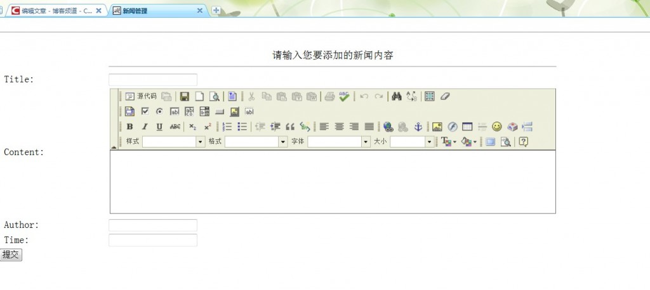Screen dimensions: 650x290
Task: Run the ABC spell check icon
Action: point(344,96)
